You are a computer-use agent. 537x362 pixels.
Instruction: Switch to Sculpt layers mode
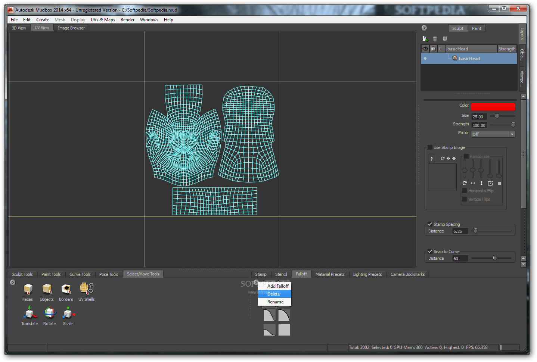[458, 28]
